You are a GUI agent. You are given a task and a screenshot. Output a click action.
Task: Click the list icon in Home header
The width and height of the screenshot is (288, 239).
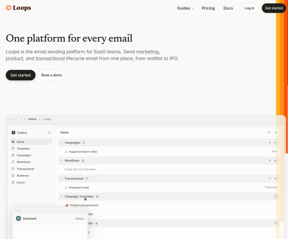(x=269, y=132)
